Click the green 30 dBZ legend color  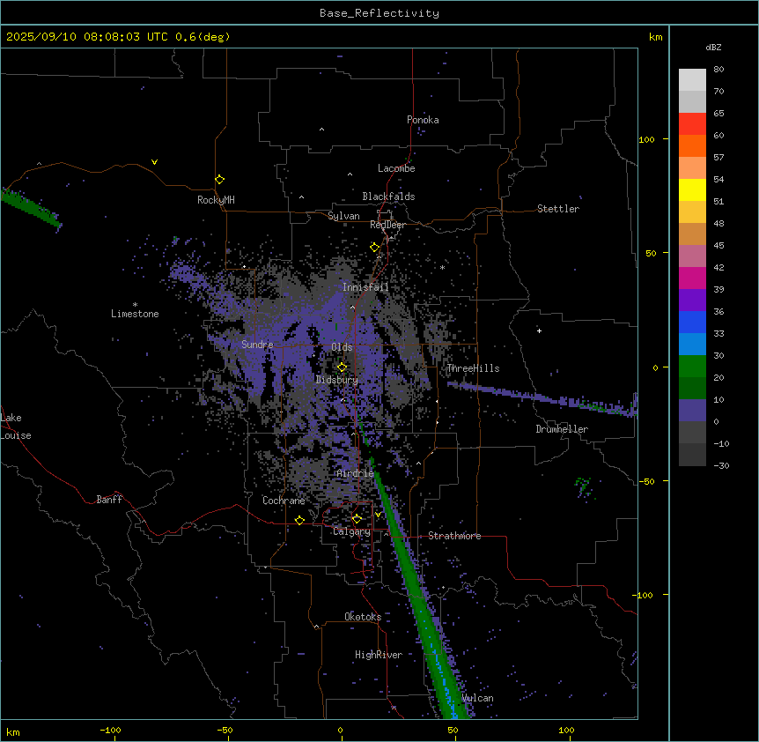tap(692, 367)
